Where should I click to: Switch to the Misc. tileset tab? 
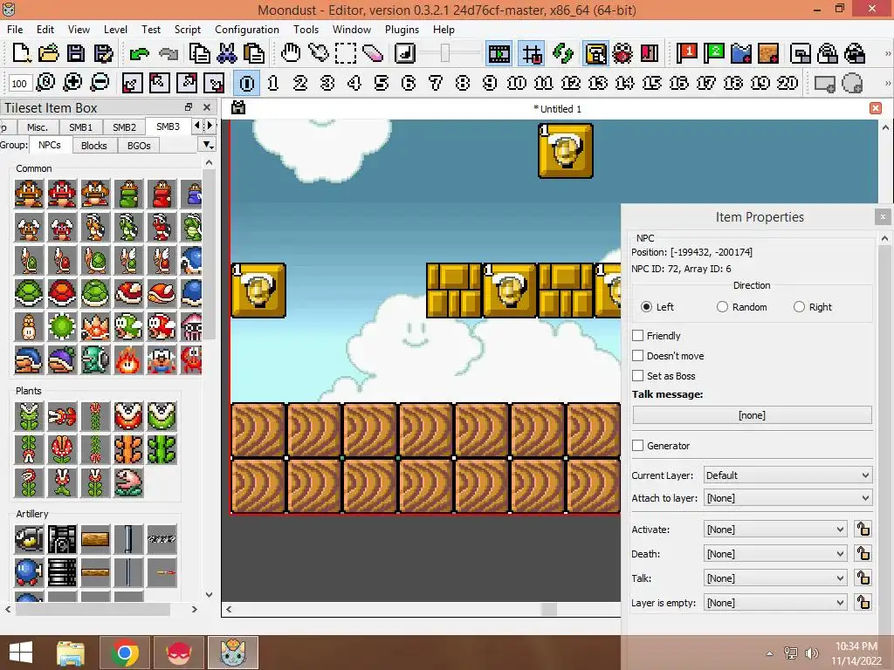[x=37, y=127]
